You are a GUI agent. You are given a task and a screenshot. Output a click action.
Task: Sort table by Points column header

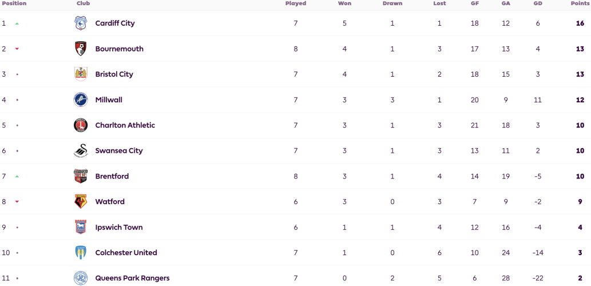580,3
